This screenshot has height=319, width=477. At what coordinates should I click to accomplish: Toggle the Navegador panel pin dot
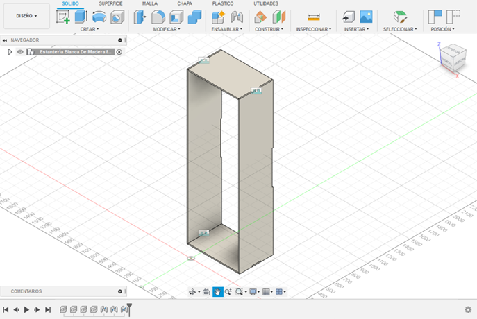(120, 40)
